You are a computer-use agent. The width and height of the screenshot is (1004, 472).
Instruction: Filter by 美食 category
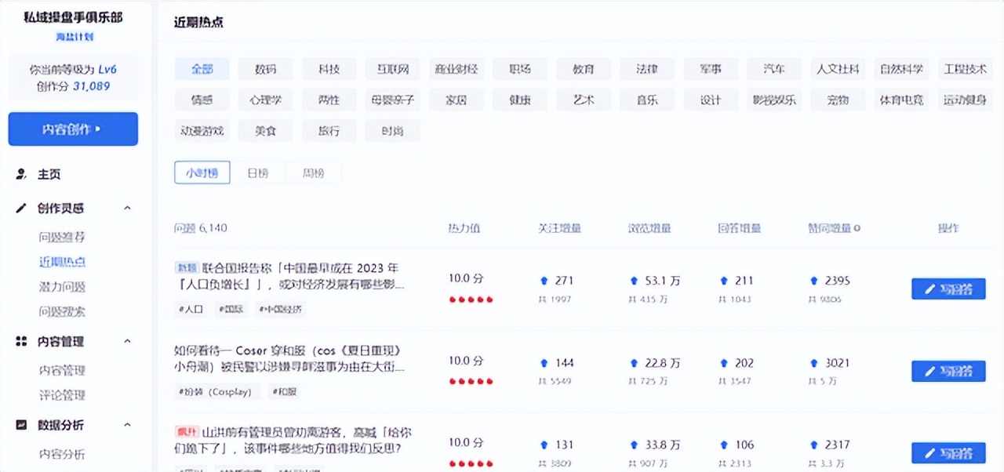click(x=266, y=131)
